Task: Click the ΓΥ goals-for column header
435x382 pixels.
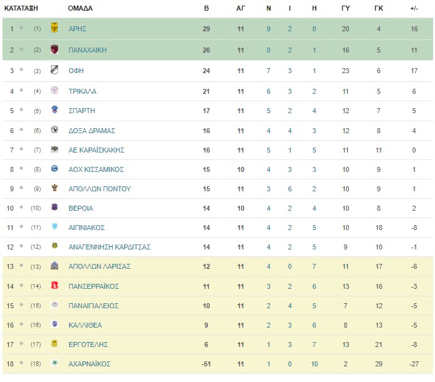Action: click(345, 8)
